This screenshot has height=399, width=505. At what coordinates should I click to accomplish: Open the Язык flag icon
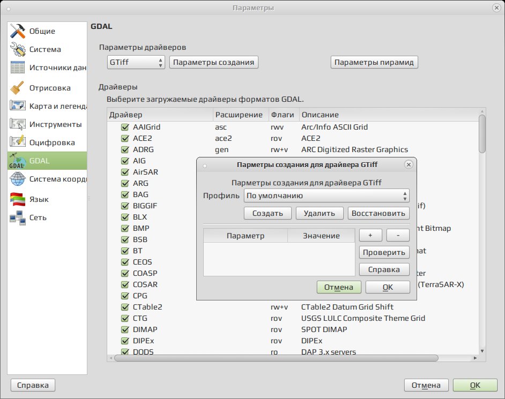pos(17,199)
